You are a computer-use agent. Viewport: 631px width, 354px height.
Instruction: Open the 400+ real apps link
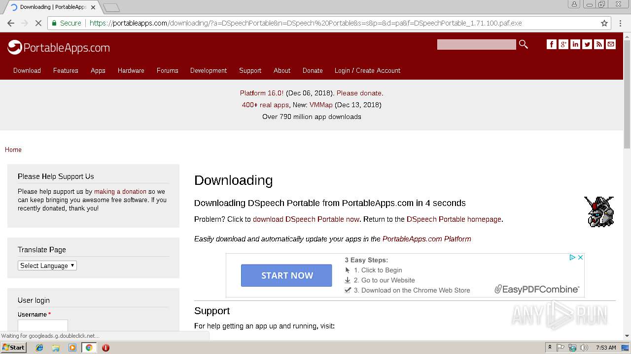tap(265, 105)
